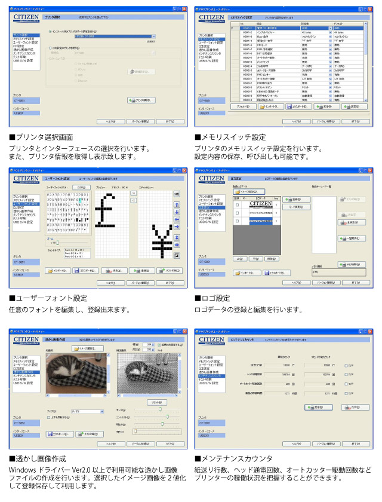Click Test Print button in Watermark window
The image size is (382, 502).
[x=90, y=434]
